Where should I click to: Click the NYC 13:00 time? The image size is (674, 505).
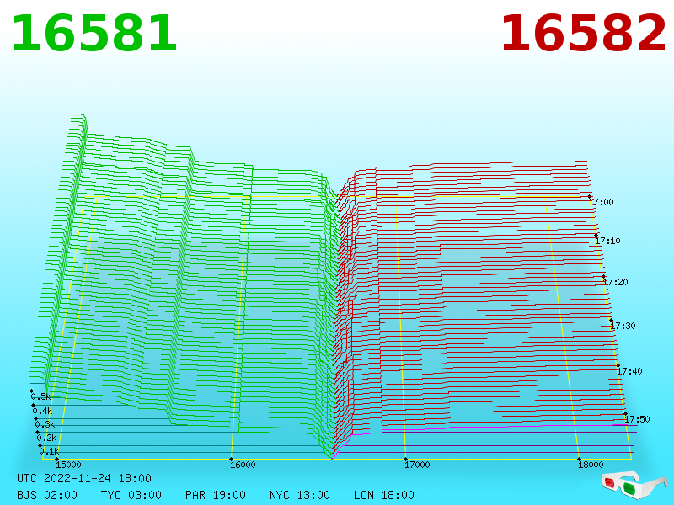pos(300,495)
